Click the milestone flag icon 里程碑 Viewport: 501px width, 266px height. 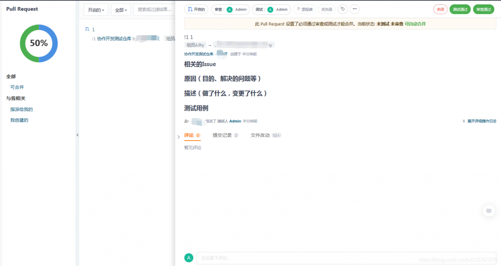(305, 9)
